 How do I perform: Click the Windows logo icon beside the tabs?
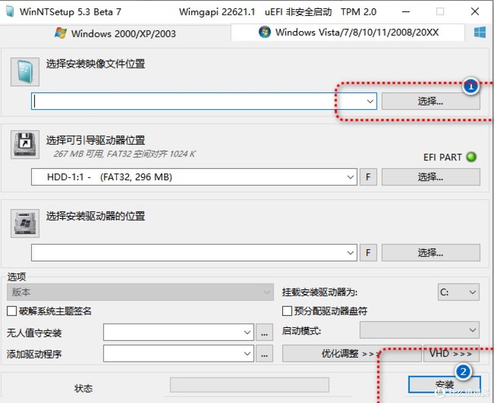(480, 32)
